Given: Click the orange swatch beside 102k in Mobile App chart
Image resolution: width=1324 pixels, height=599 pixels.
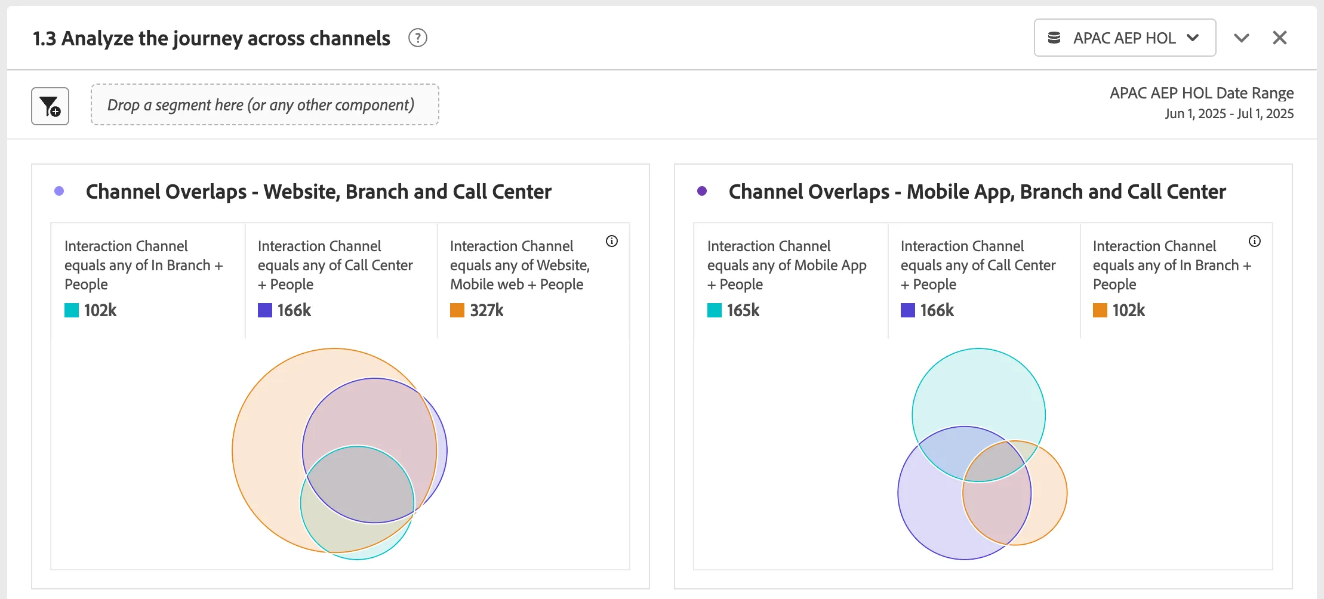Looking at the screenshot, I should [1100, 310].
